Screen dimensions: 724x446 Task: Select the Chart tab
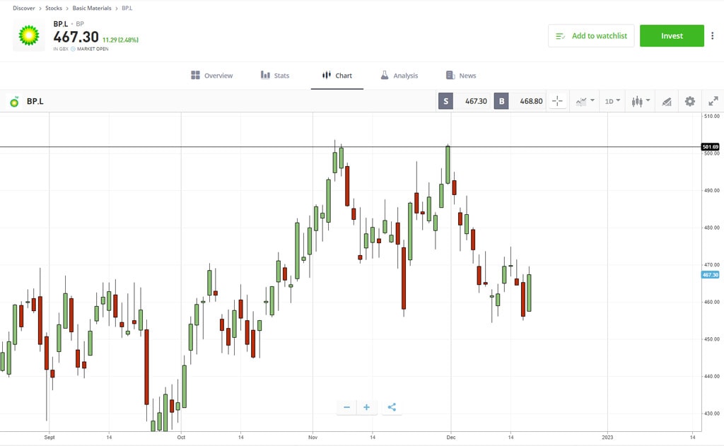point(337,75)
